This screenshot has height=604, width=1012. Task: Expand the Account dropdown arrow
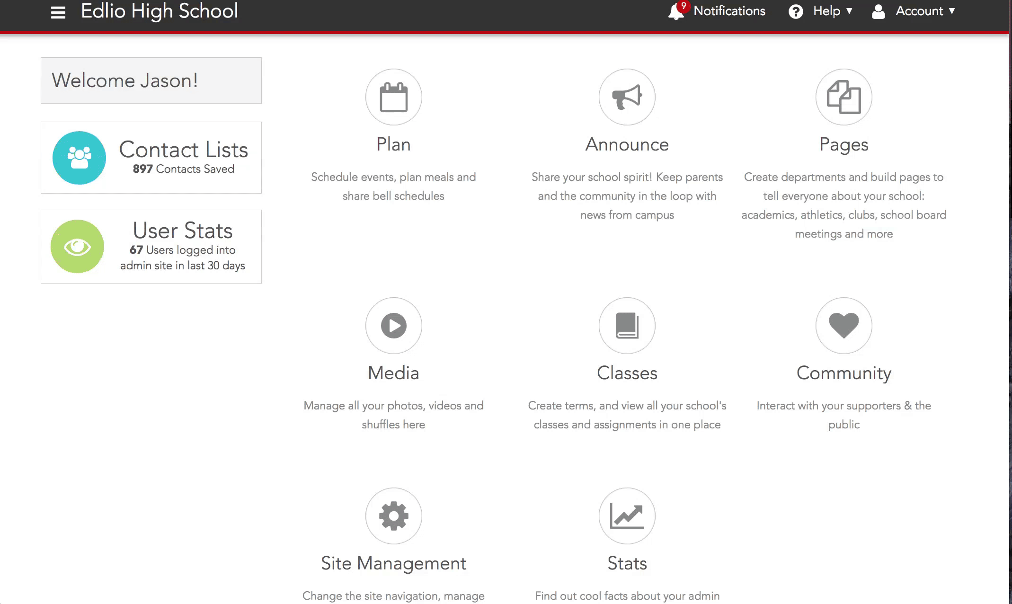[951, 11]
